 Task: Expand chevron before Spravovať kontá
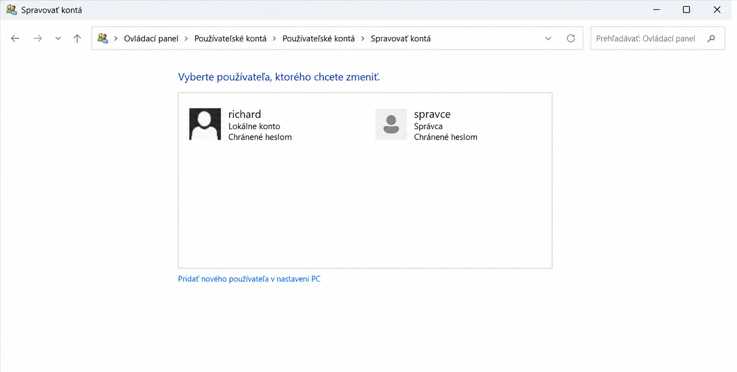[x=362, y=38]
